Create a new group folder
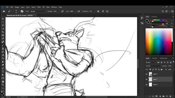The height and width of the screenshot is (98, 175). (x=164, y=96)
